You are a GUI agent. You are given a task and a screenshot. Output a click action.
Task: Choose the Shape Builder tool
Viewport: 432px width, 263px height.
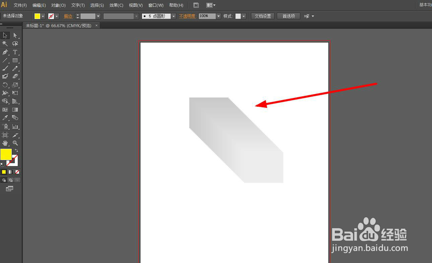[5, 101]
